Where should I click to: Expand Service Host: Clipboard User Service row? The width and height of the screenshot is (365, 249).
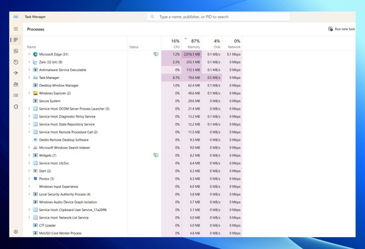(29, 210)
